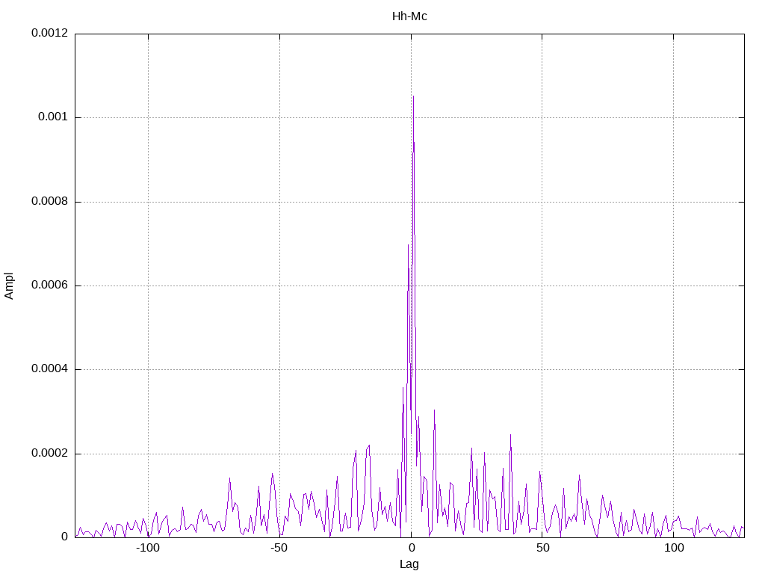Click the y-axis tick value 0.0004
This screenshot has width=765, height=574.
coord(50,369)
